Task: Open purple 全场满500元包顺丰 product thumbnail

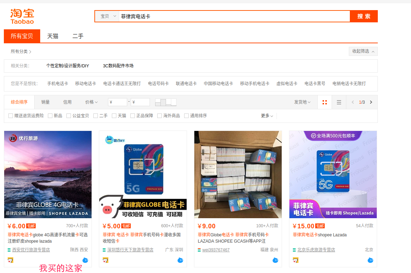Action: click(333, 174)
